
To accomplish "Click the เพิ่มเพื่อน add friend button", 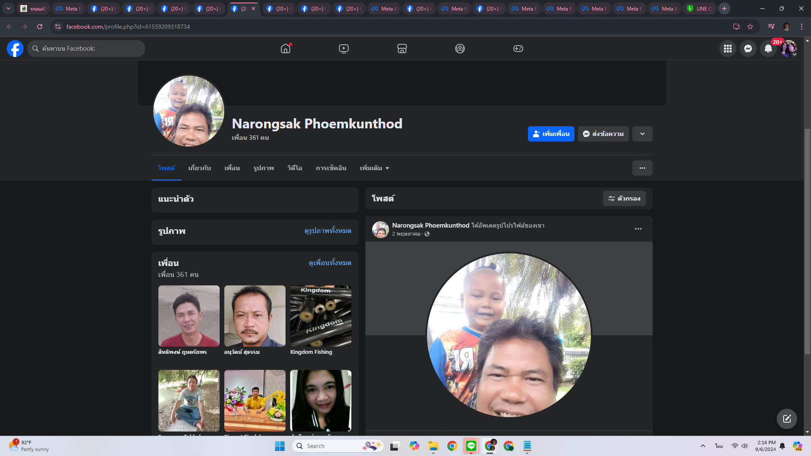I will click(551, 134).
